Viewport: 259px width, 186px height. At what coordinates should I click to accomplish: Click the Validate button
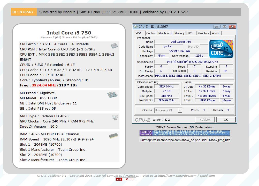[205, 120]
